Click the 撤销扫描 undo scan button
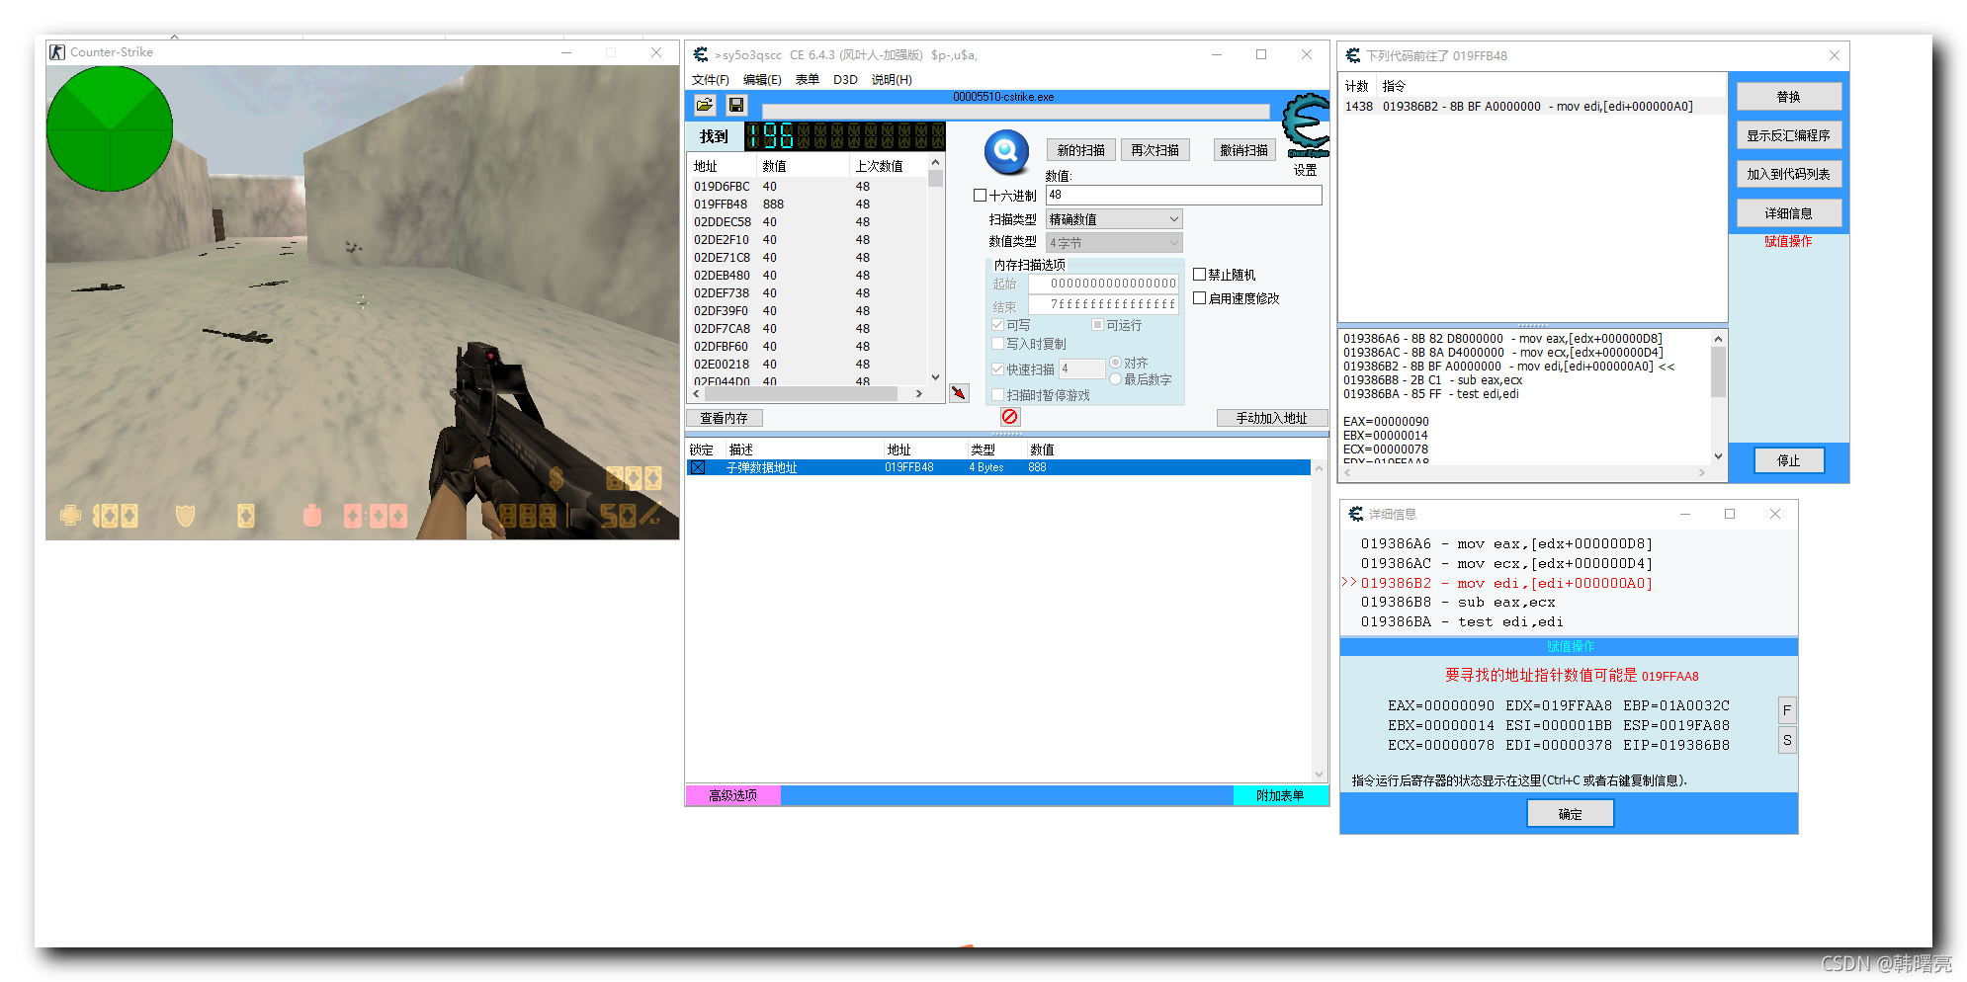 click(x=1244, y=150)
